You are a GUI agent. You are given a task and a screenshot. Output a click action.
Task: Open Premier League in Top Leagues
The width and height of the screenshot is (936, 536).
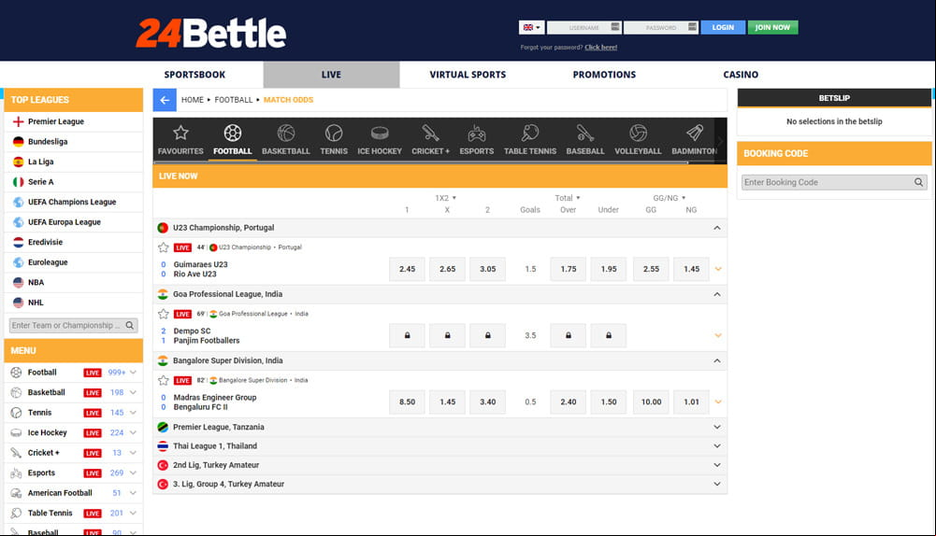74,121
